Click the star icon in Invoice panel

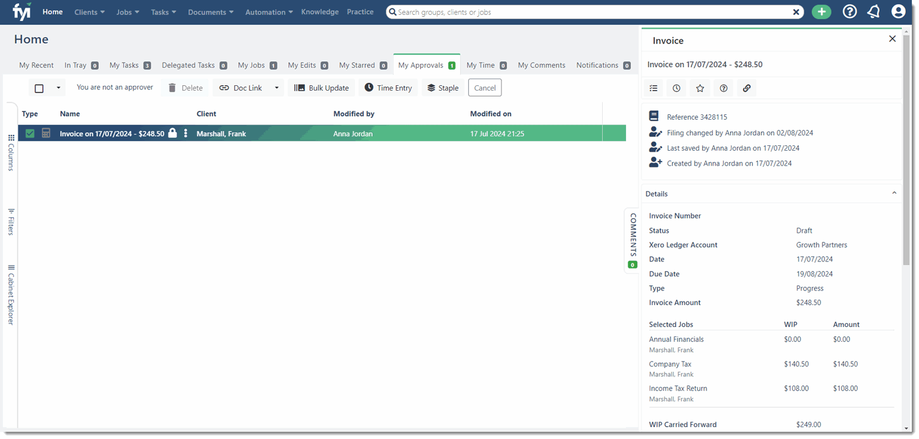(x=700, y=88)
